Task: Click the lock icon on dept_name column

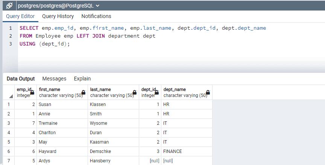Action: point(208,92)
